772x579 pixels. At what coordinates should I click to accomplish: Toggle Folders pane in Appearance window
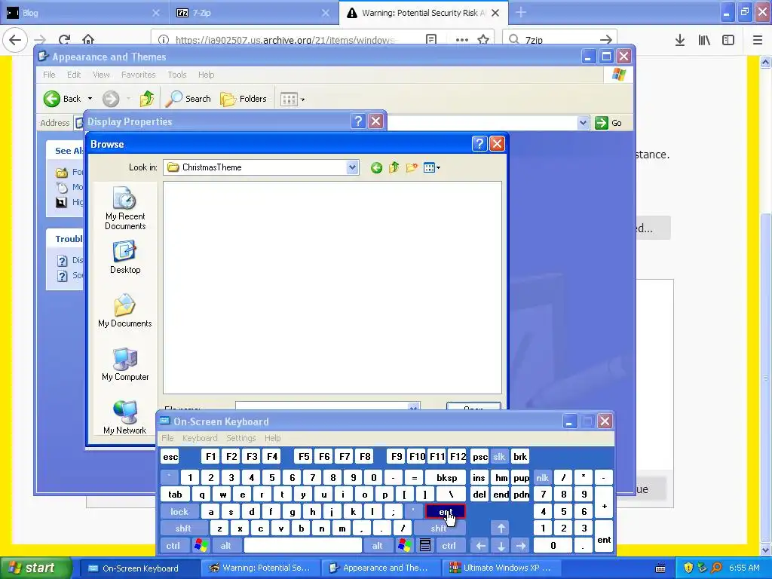tap(244, 99)
